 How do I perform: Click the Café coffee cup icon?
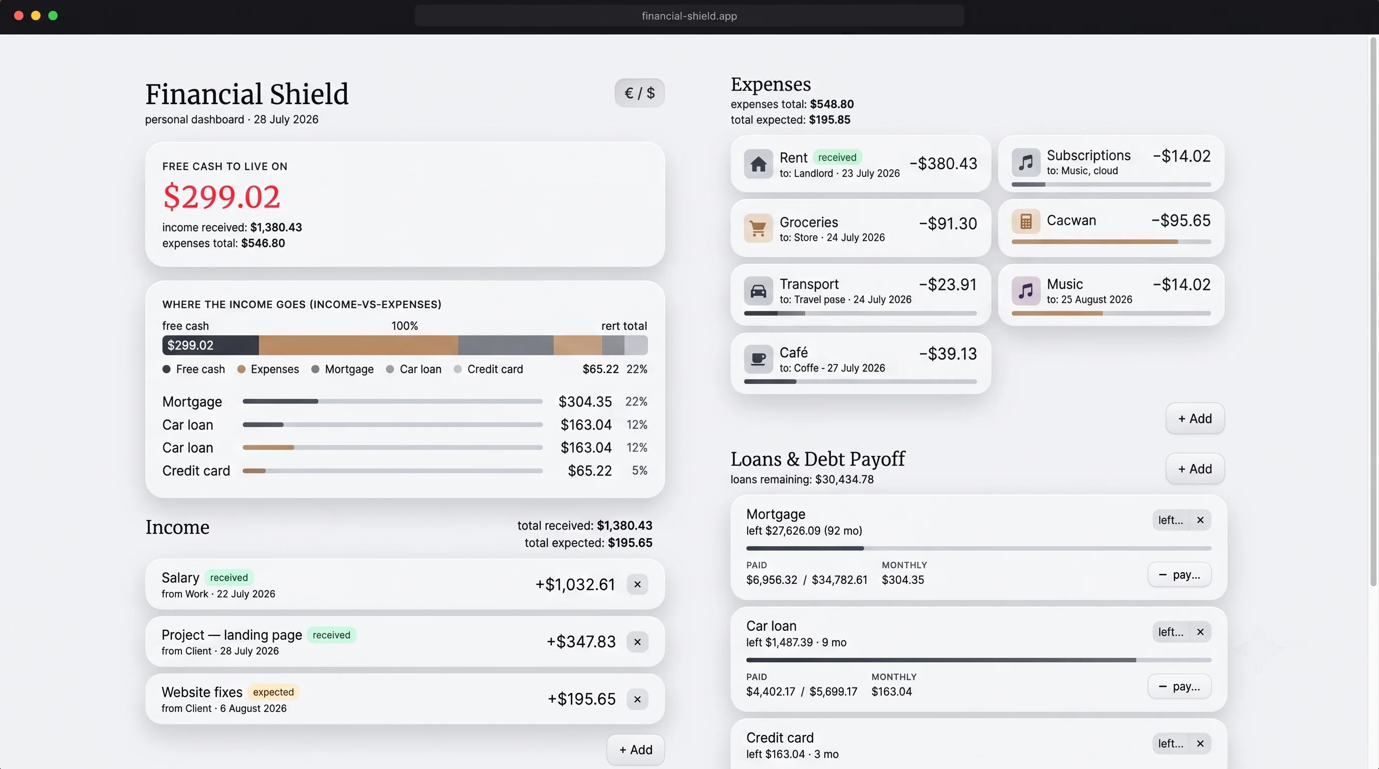click(758, 359)
